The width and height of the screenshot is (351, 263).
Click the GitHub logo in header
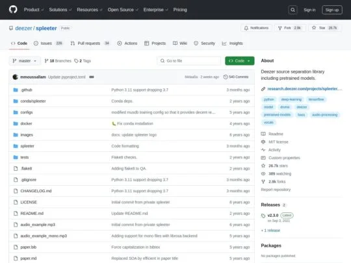[x=13, y=10]
